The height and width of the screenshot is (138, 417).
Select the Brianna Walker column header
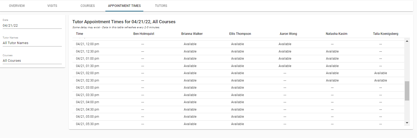(x=192, y=34)
